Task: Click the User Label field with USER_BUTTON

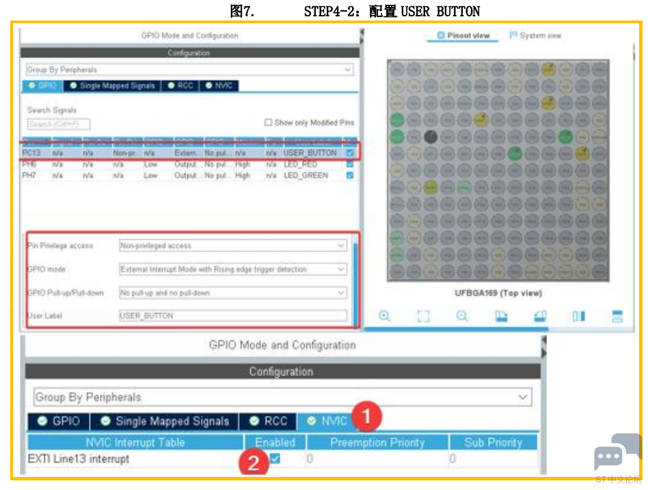Action: pyautogui.click(x=233, y=316)
